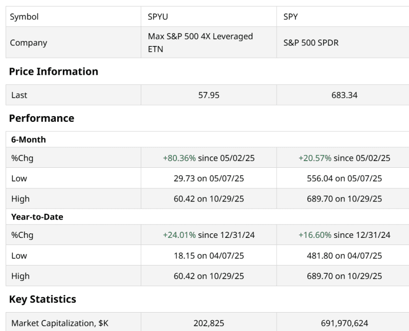Image resolution: width=409 pixels, height=331 pixels.
Task: Select SPY six-month low 556.04 cell
Action: coord(345,179)
